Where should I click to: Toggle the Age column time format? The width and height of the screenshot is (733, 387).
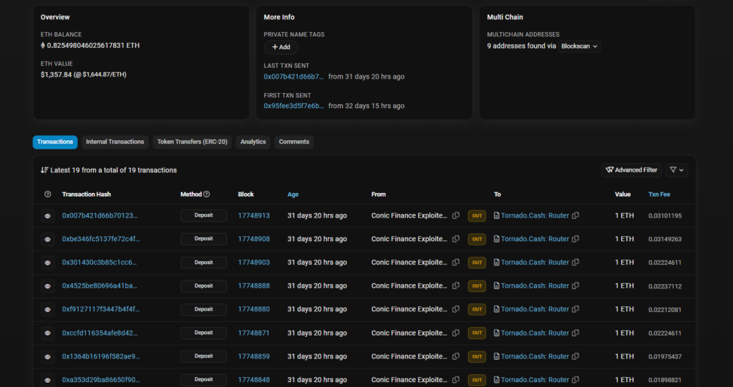[293, 194]
